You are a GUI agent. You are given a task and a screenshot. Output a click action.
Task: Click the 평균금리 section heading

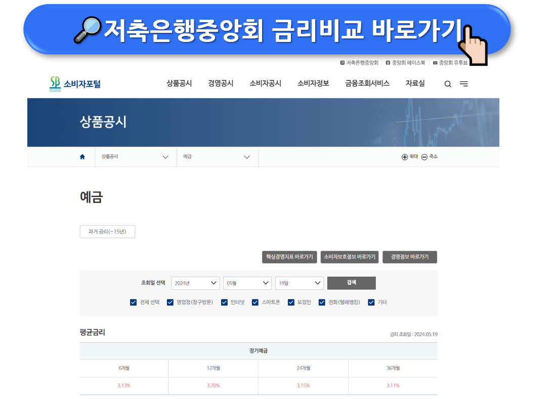pos(93,332)
